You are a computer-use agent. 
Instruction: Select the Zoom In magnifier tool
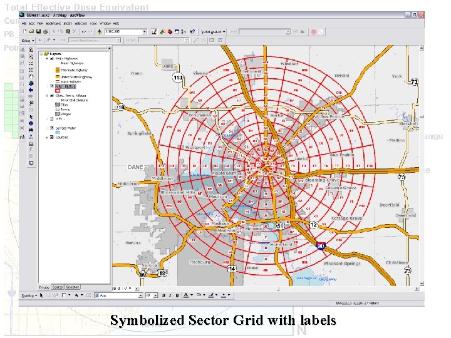click(31, 49)
